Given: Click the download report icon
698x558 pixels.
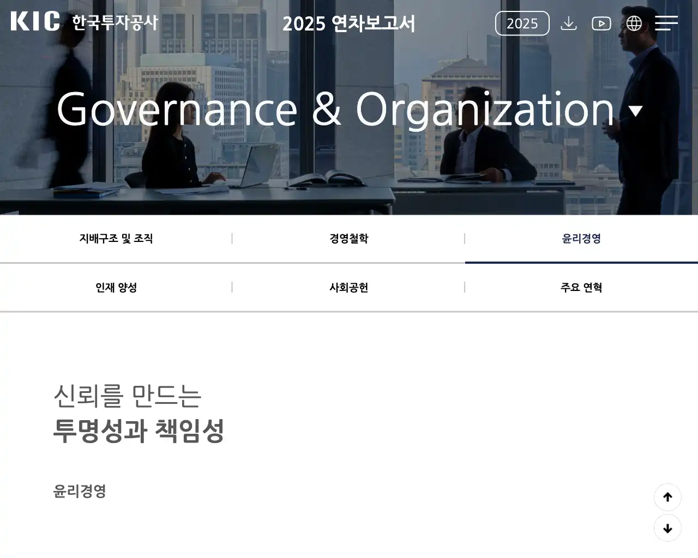Looking at the screenshot, I should coord(569,23).
